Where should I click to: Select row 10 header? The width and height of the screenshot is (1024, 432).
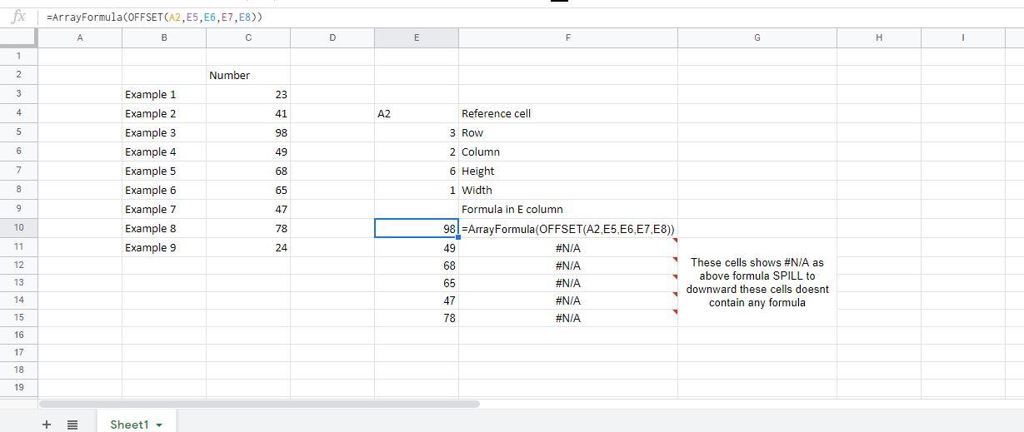(x=18, y=228)
